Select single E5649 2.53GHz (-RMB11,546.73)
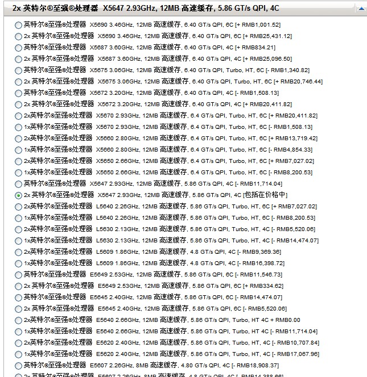 pos(18,275)
